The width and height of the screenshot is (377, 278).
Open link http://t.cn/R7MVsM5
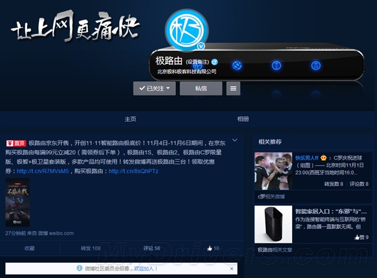pyautogui.click(x=43, y=171)
